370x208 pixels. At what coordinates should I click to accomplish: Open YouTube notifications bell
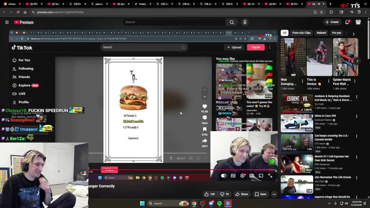coord(347,22)
